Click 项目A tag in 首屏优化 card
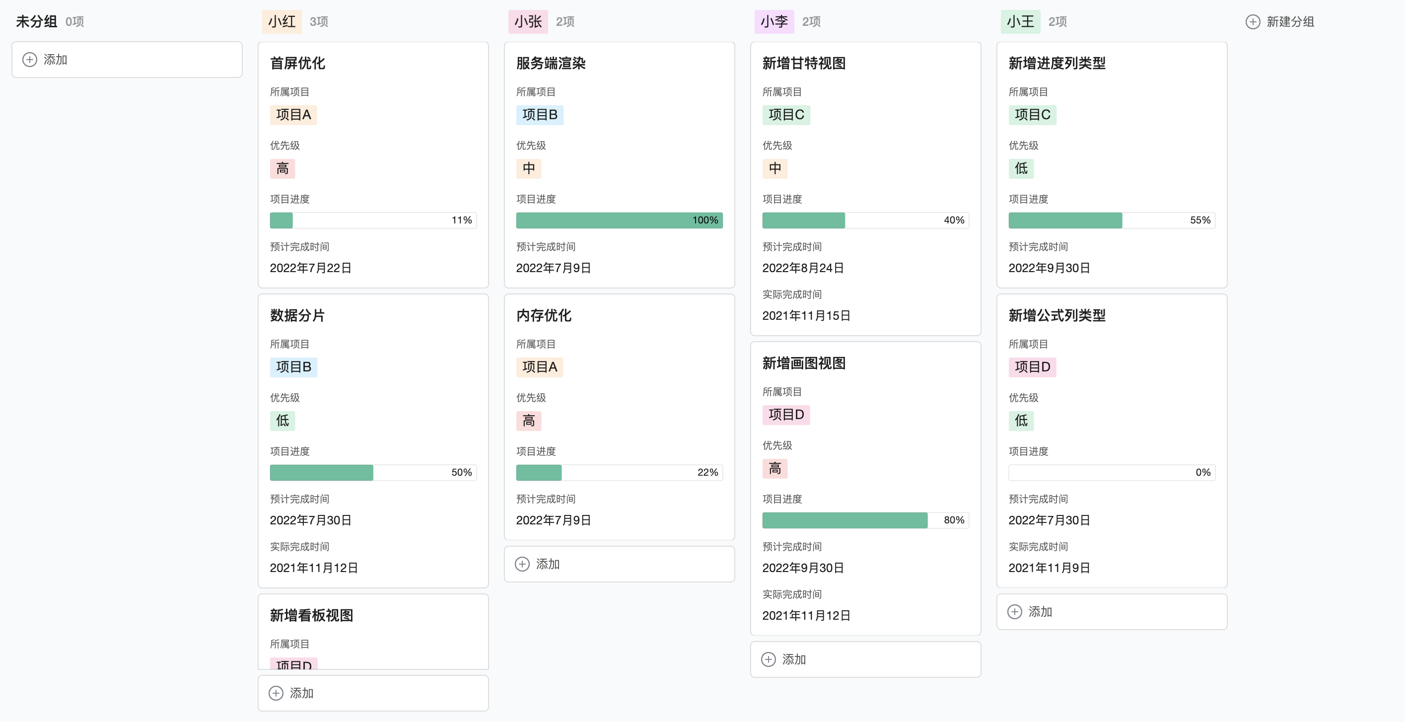Viewport: 1405px width, 722px height. pos(293,115)
